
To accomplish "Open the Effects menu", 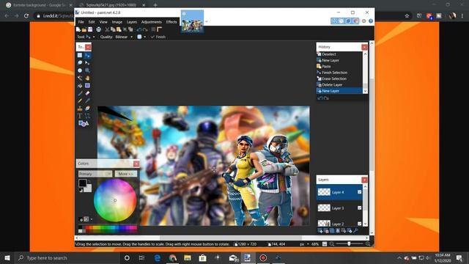I will [x=171, y=22].
